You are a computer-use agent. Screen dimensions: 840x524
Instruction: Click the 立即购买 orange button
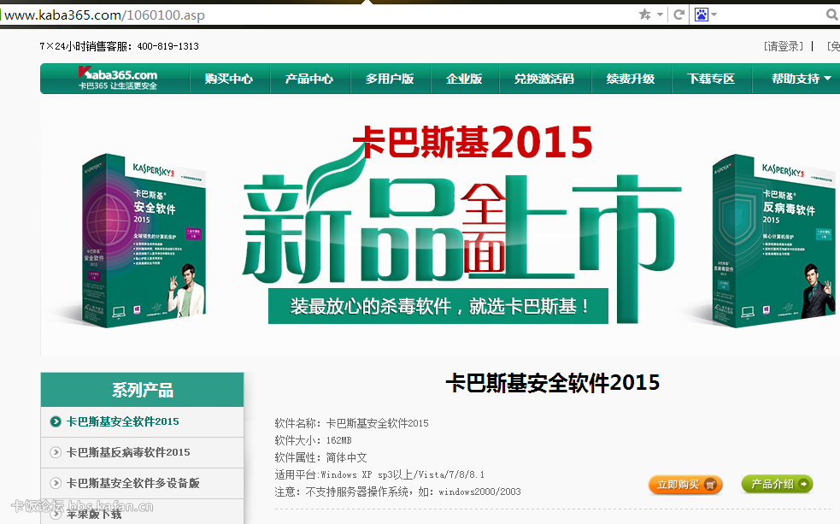click(x=685, y=485)
